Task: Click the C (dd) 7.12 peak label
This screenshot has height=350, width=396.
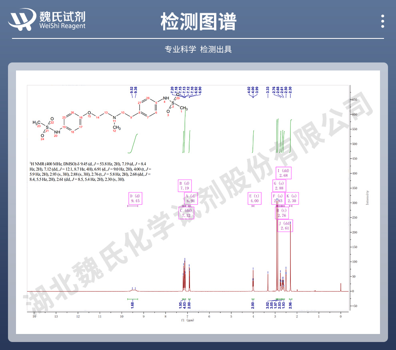Action: [x=186, y=213]
